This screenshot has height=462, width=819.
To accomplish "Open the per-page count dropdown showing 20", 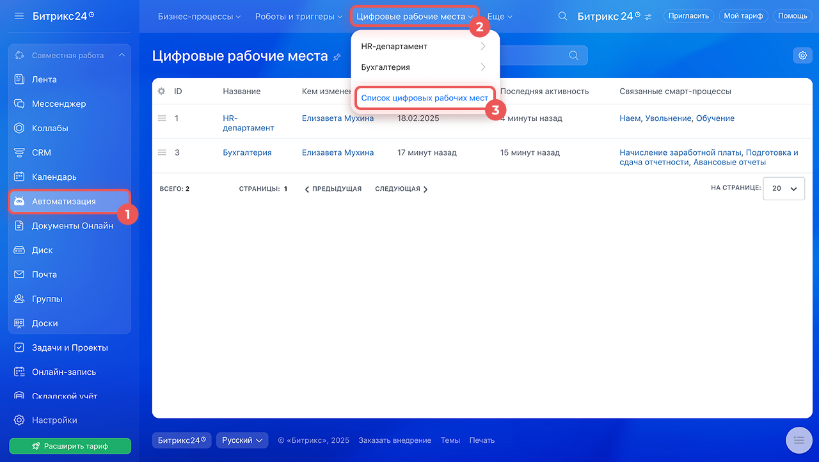I will (784, 189).
